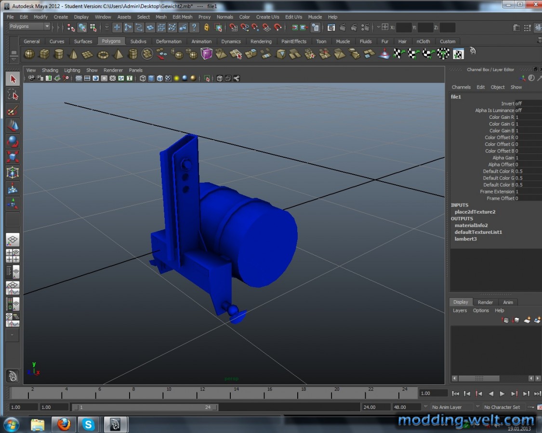
Task: Create a polygon pipe from the shelf
Action: 133,54
